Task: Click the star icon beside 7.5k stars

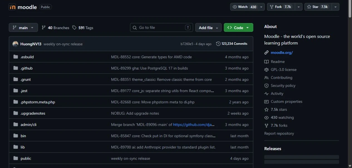Action: pos(266,110)
